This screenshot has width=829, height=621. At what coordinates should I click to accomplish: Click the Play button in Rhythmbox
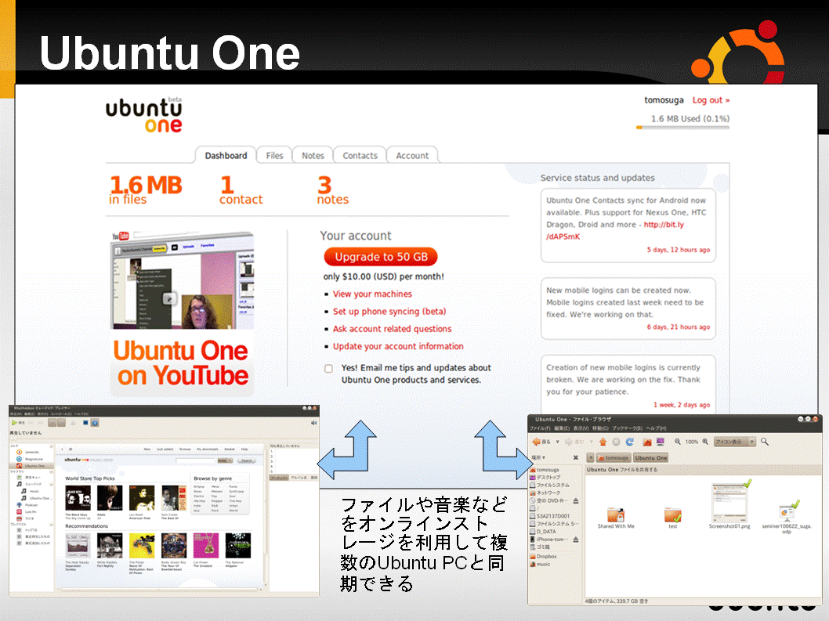17,423
